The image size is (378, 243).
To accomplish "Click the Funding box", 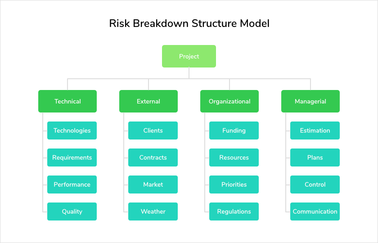I will click(234, 130).
